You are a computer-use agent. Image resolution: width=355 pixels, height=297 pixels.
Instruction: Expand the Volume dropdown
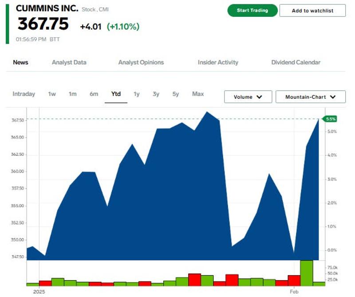point(248,97)
